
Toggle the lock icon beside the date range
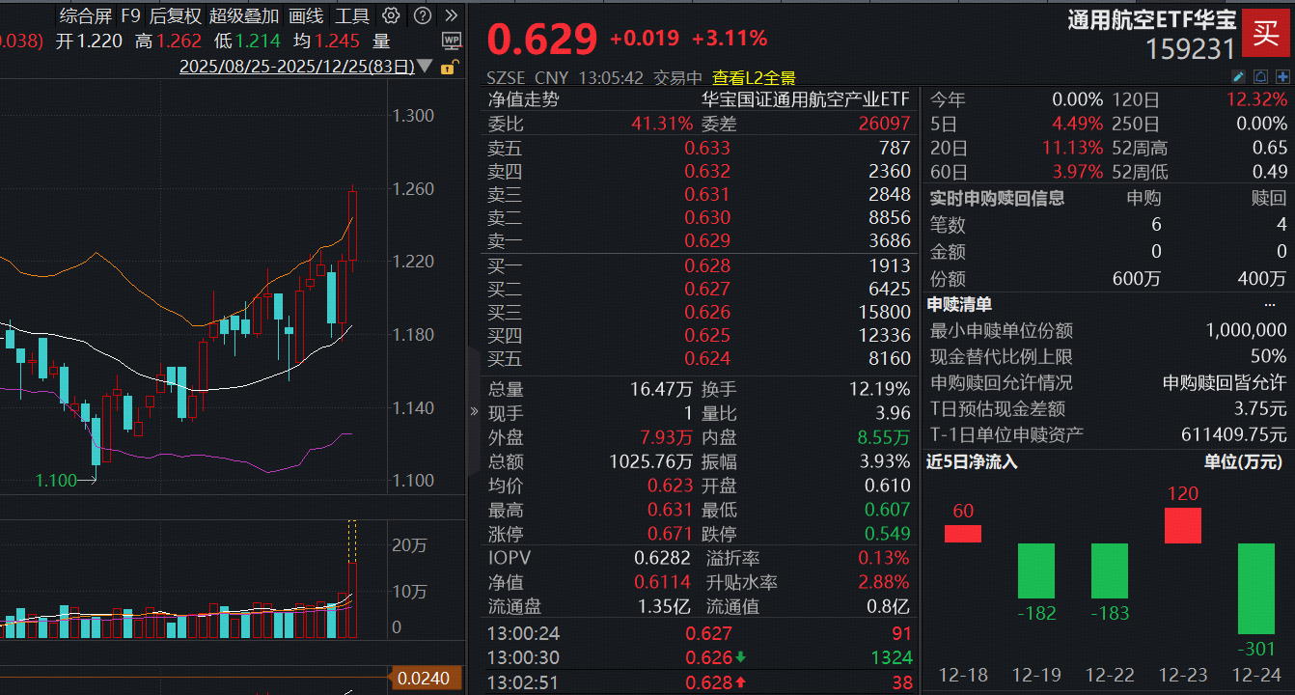click(x=450, y=67)
